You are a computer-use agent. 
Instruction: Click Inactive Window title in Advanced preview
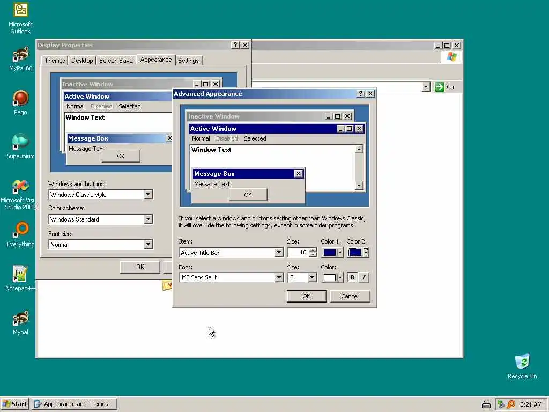tap(213, 116)
